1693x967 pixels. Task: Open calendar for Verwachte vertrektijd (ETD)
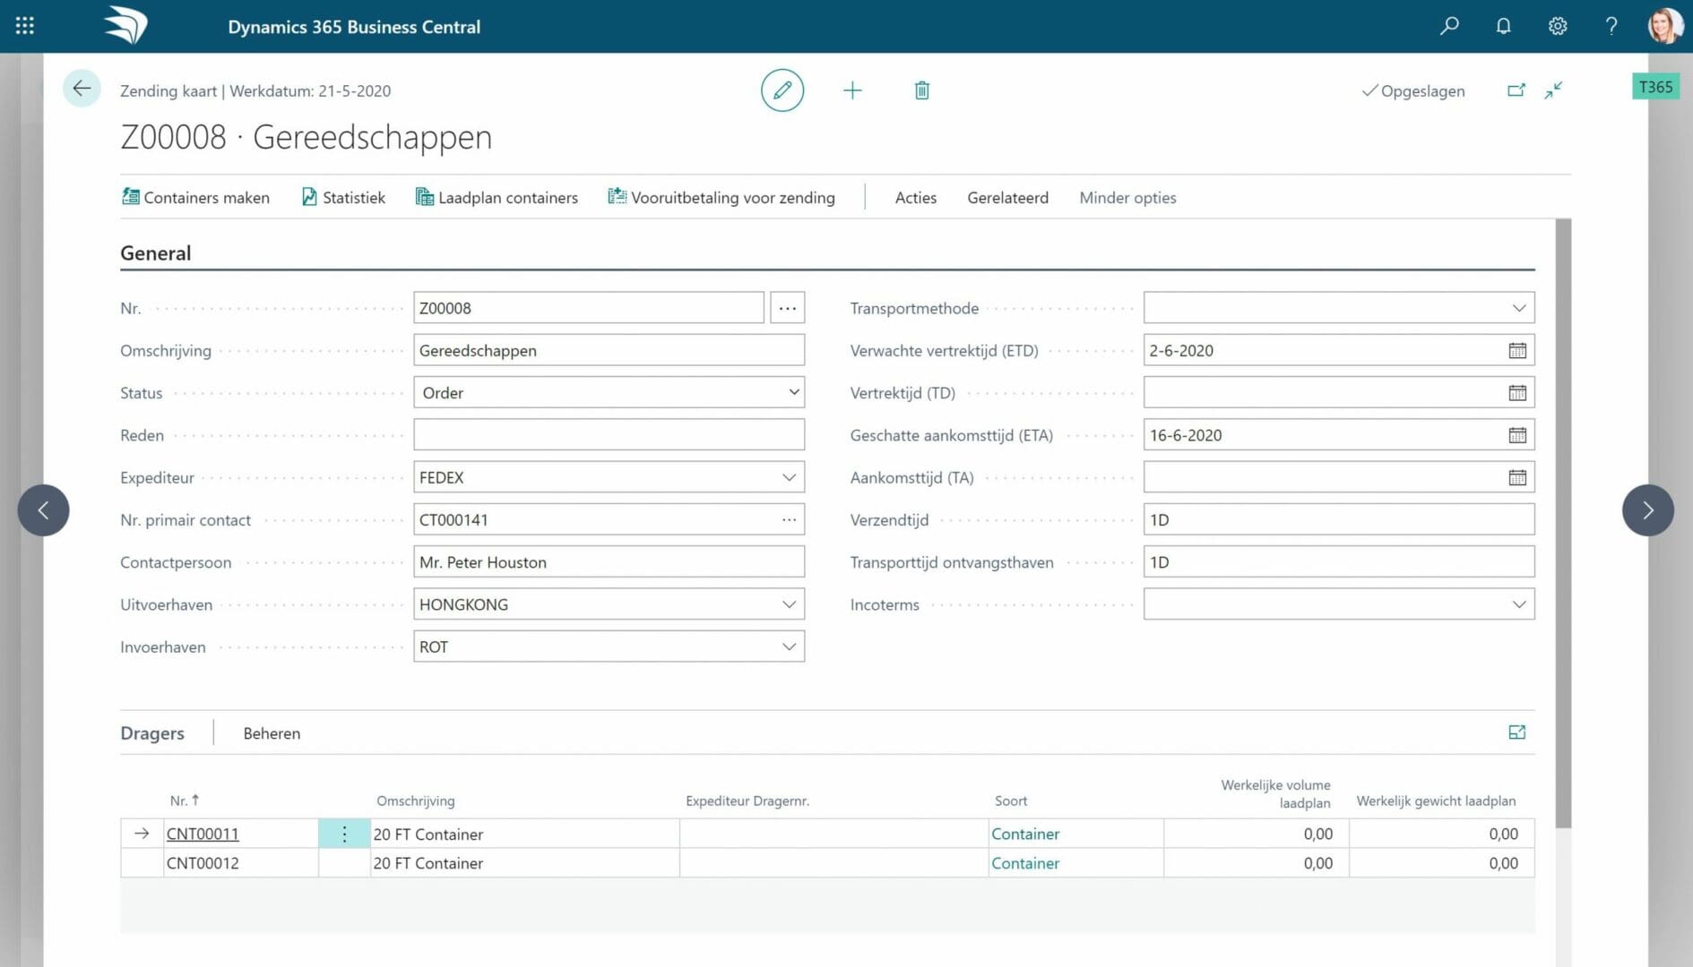[1516, 350]
